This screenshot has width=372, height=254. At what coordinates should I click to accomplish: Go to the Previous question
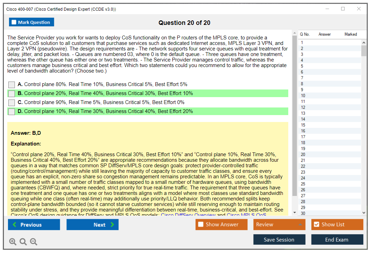34,225
